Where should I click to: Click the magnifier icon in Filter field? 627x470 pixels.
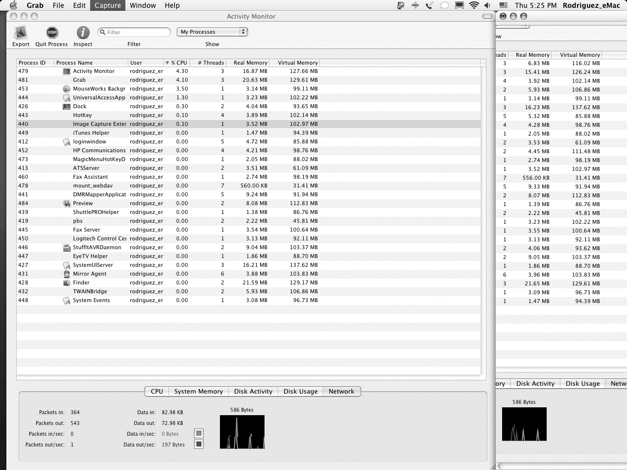[x=103, y=32]
